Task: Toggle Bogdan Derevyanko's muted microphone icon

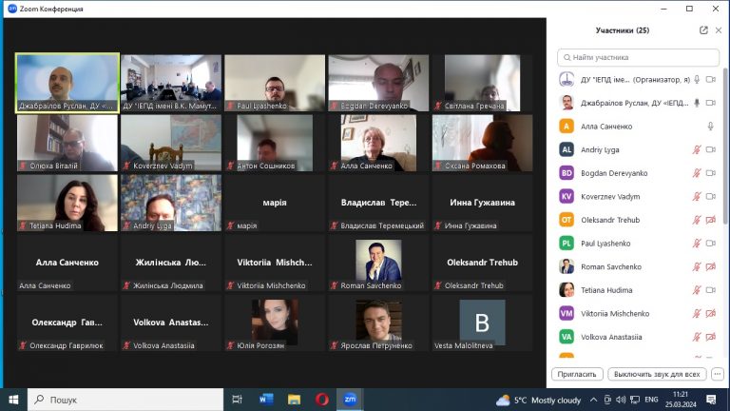Action: pos(696,173)
